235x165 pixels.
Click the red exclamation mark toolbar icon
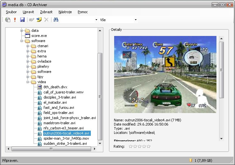[15, 20]
